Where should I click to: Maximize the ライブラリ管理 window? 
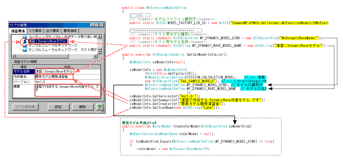coord(97,25)
